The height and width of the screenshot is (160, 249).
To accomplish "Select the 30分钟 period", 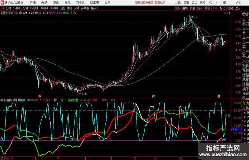I will pyautogui.click(x=44, y=8).
